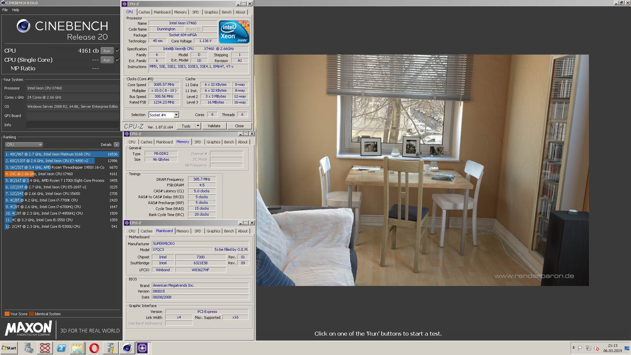Viewport: 631px width, 355px height.
Task: Click Opera browser icon in taskbar
Action: [94, 348]
